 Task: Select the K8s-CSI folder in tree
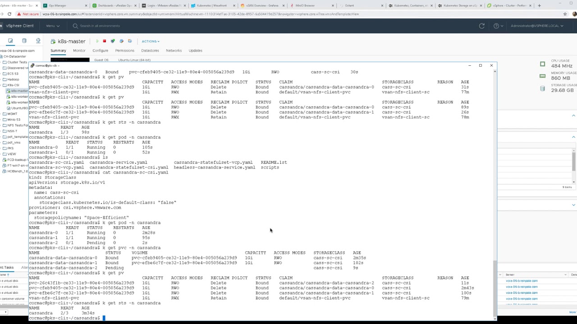tap(13, 85)
